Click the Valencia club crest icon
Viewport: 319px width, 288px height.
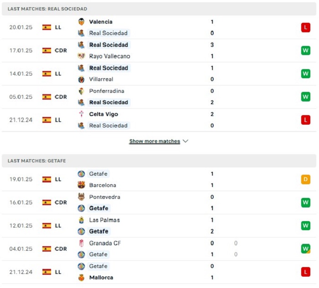82,22
